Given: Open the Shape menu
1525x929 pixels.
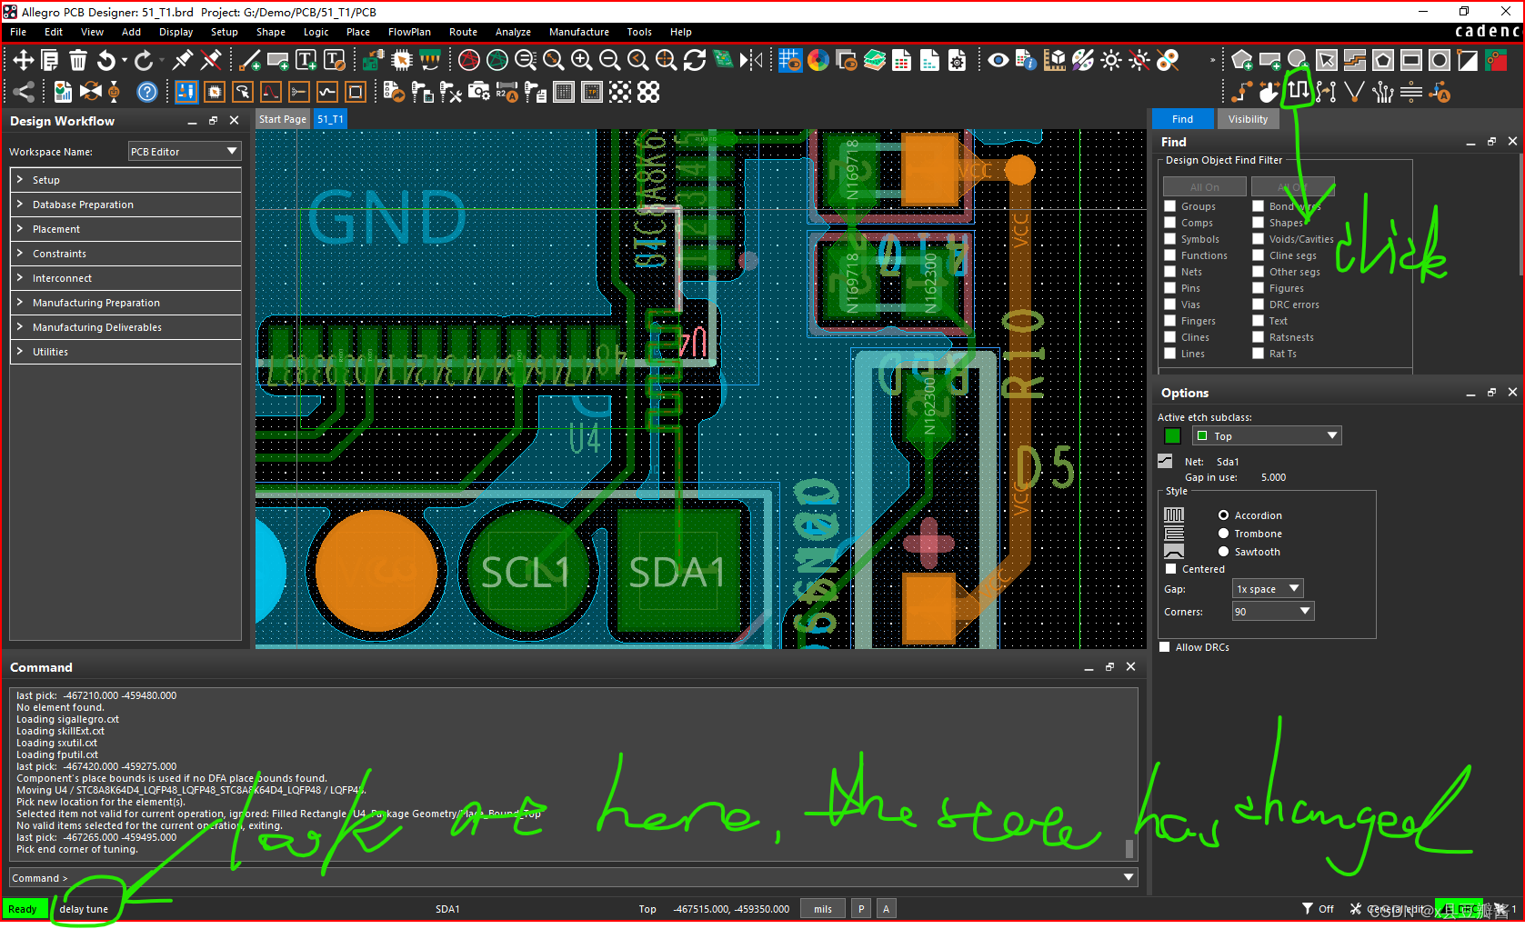Looking at the screenshot, I should tap(271, 32).
